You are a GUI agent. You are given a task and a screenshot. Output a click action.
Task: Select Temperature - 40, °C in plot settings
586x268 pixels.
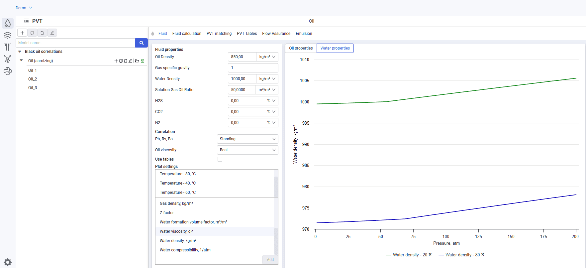click(x=215, y=183)
